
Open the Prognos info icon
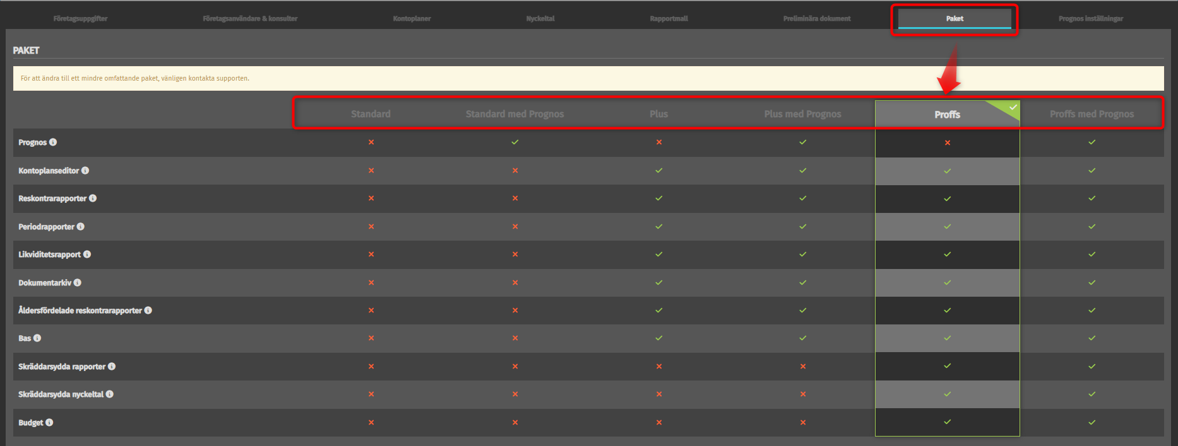click(53, 142)
